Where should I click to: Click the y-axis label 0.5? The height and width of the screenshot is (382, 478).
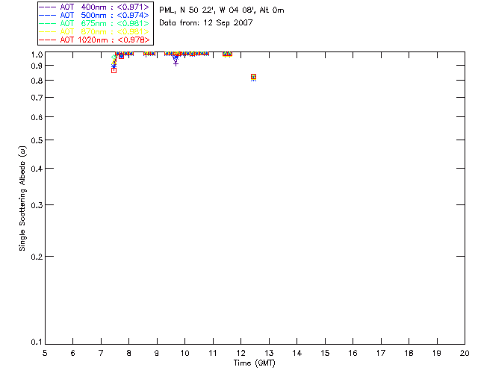(37, 140)
